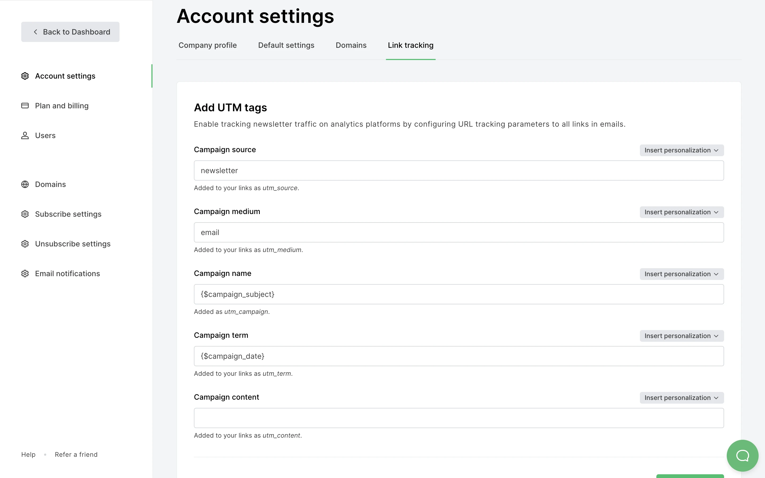Click the Unsubscribe settings gear icon

point(25,244)
